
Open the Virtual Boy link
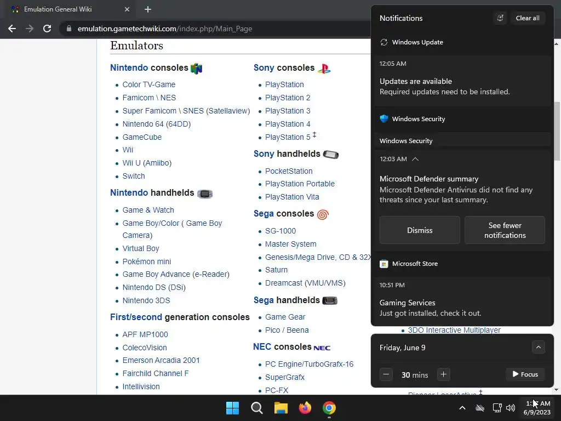141,248
